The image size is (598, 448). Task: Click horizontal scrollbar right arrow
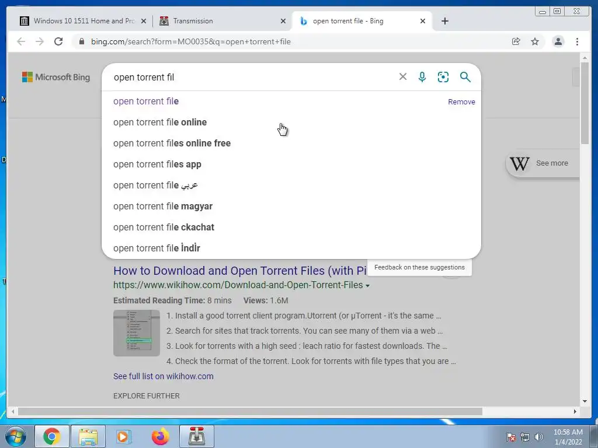[x=575, y=411]
